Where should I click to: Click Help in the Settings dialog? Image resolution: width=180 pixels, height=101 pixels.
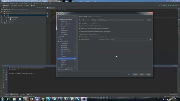click(148, 75)
